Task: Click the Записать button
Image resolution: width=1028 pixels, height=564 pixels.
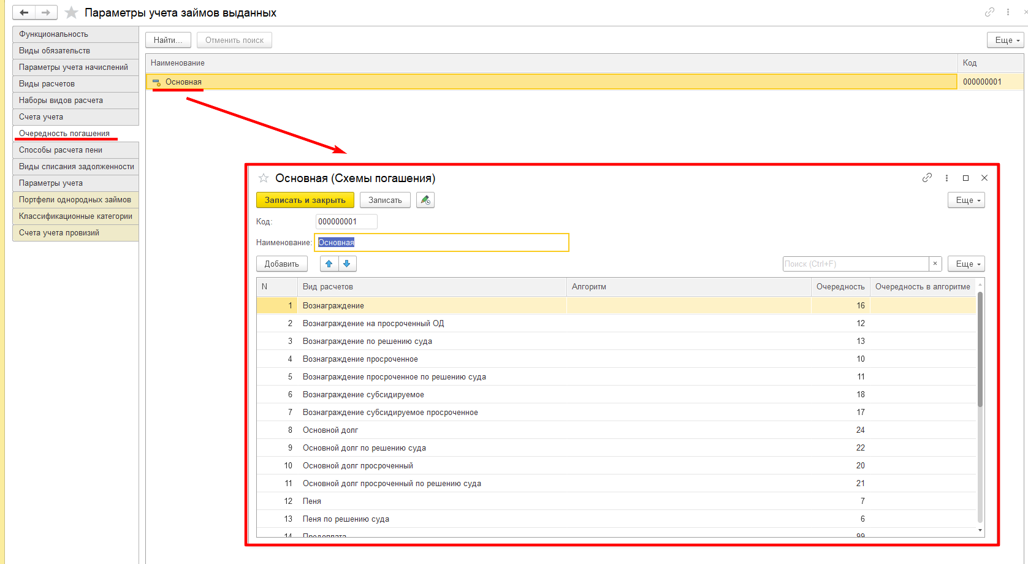Action: (385, 200)
